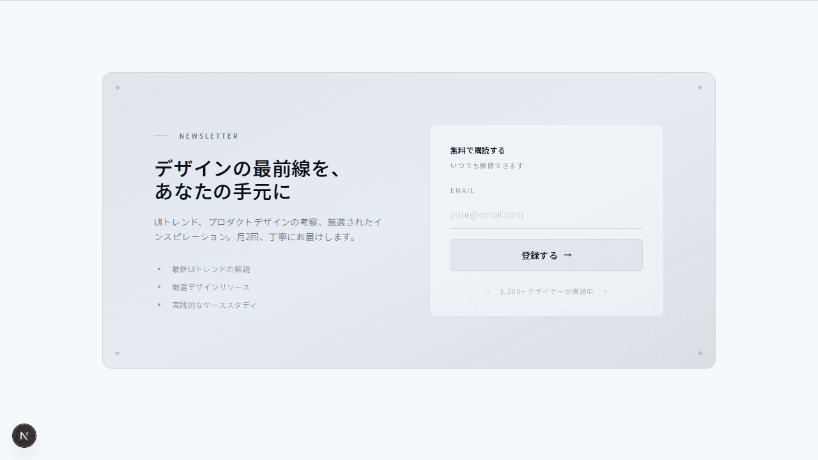Click the top-left corner dot of card
Viewport: 818px width, 460px height.
tap(118, 88)
